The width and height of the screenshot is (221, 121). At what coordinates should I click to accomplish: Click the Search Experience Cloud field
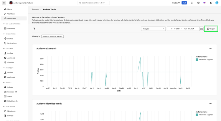click(x=94, y=3)
